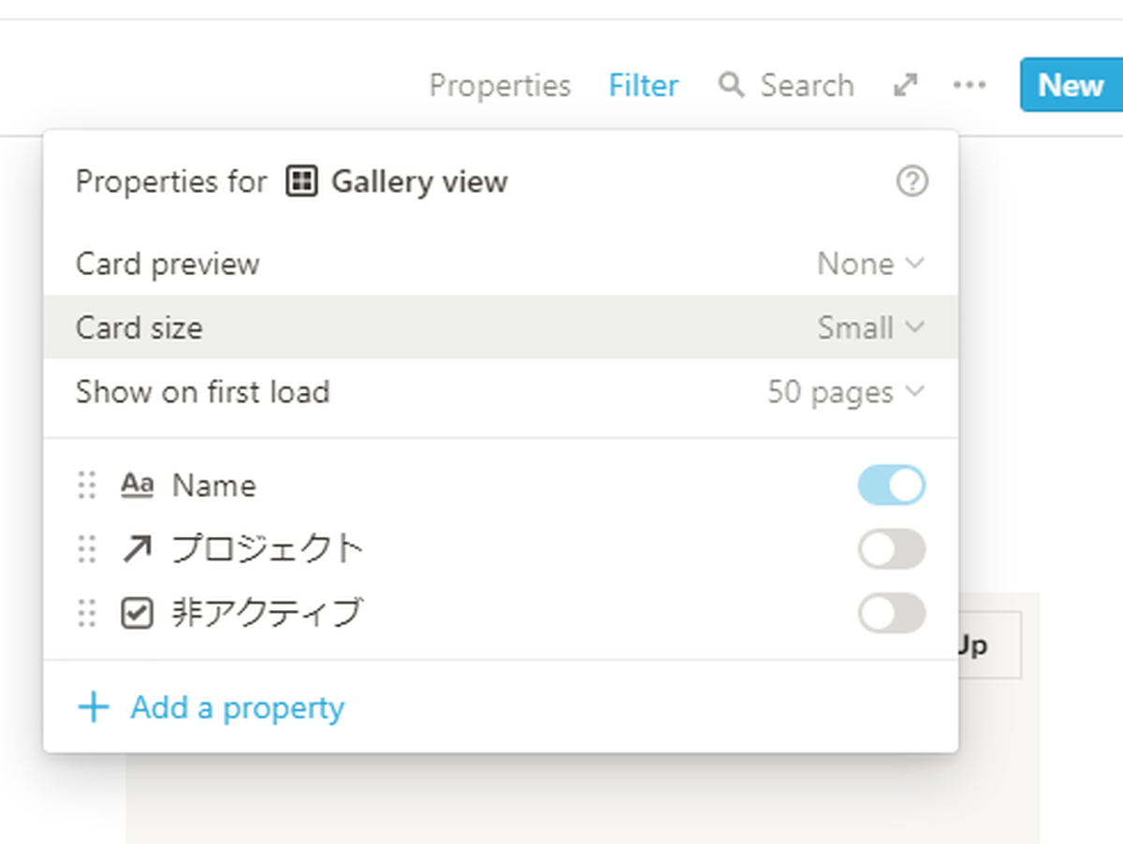Open the three-dot more options menu

pyautogui.click(x=970, y=85)
